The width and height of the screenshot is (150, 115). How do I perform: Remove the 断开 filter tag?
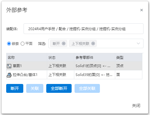coord(64,43)
